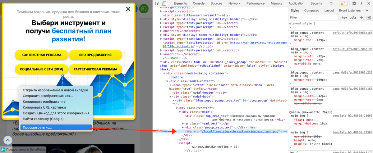Switch to the Console tab

[x=199, y=3]
